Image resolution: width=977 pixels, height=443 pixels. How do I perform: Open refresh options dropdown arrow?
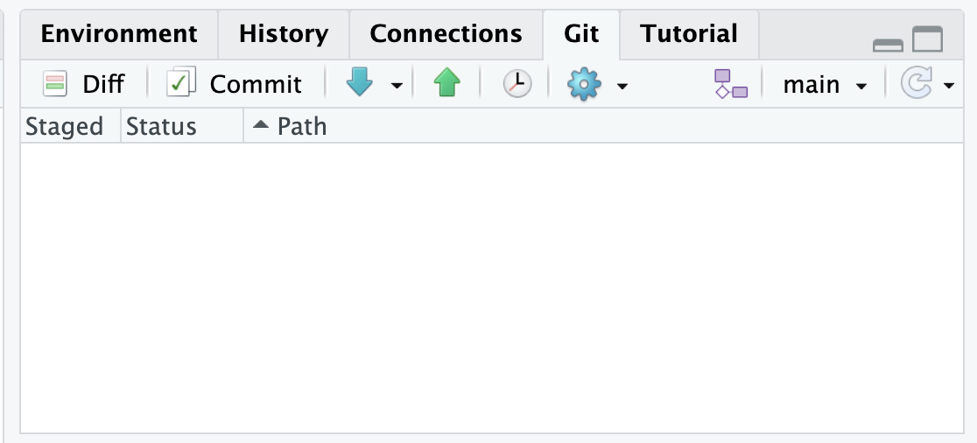click(949, 86)
